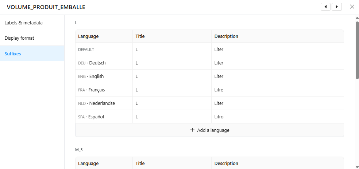The height and width of the screenshot is (169, 359).
Task: Select the Suffixes tab
Action: [x=32, y=54]
